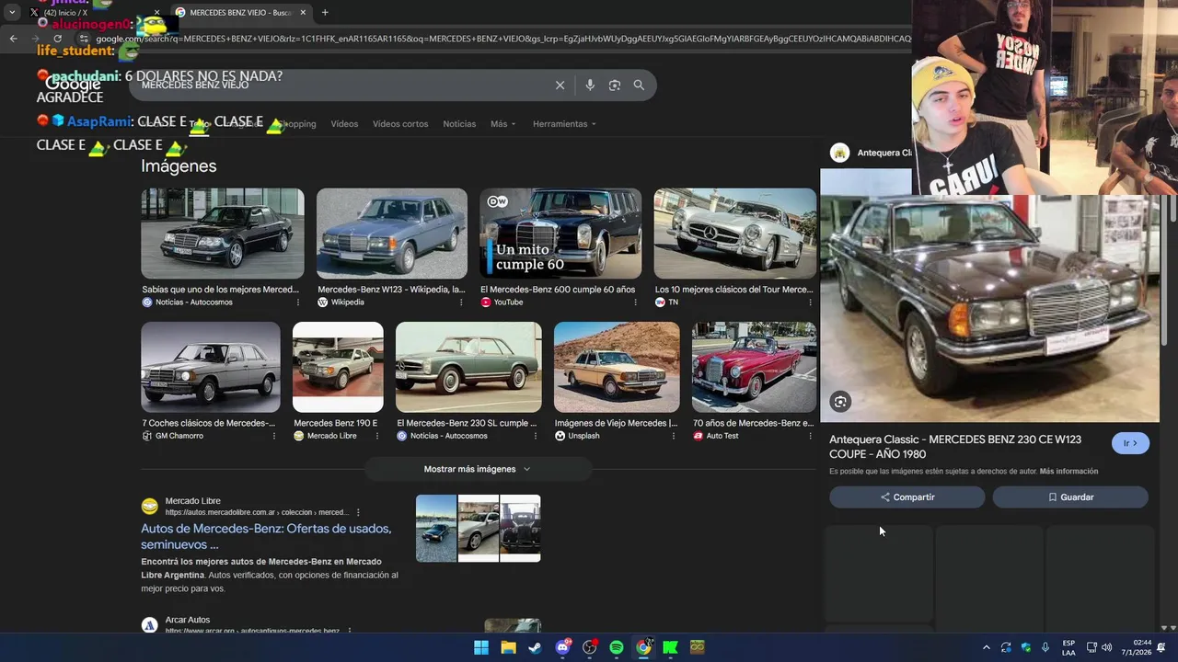Click the Imágenes section heading
1178x662 pixels.
point(179,166)
